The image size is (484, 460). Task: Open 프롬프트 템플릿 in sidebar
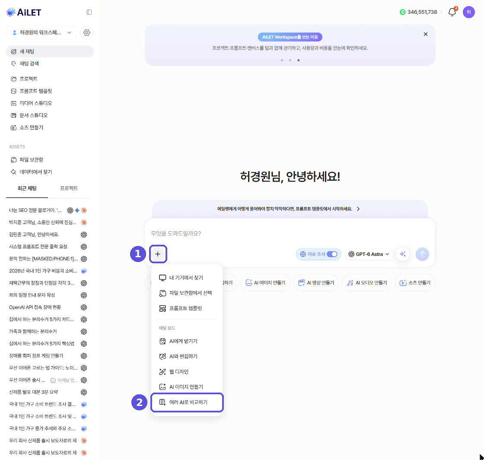pyautogui.click(x=50, y=91)
